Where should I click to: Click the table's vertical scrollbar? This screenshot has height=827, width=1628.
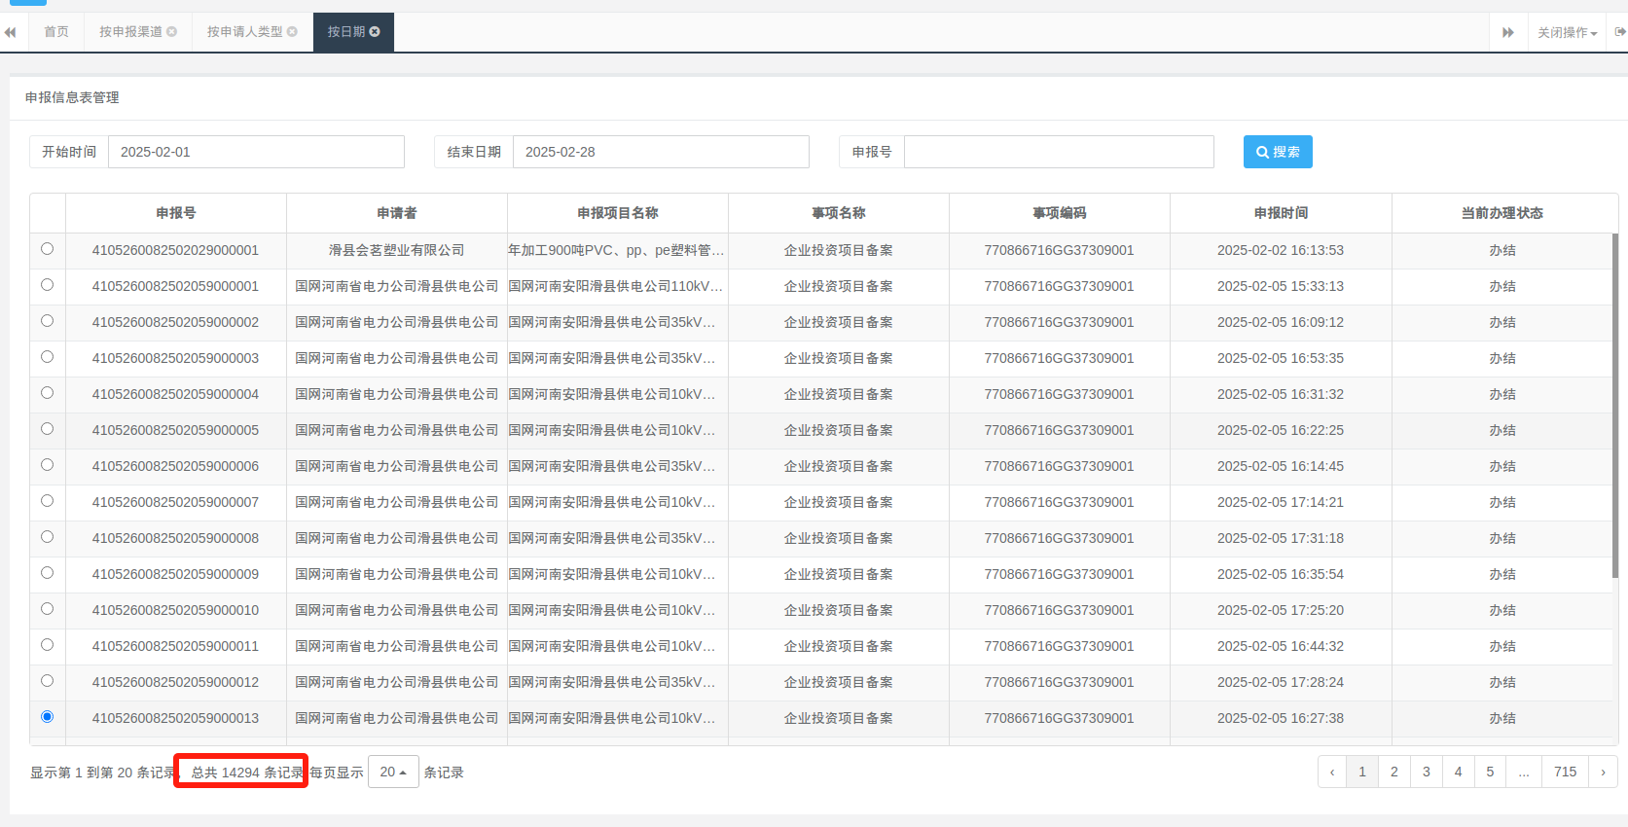[1614, 409]
